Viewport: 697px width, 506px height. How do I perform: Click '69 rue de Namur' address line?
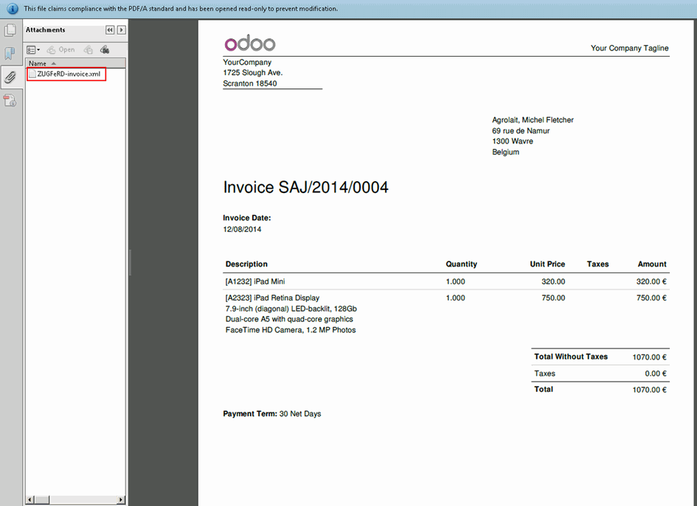coord(521,130)
